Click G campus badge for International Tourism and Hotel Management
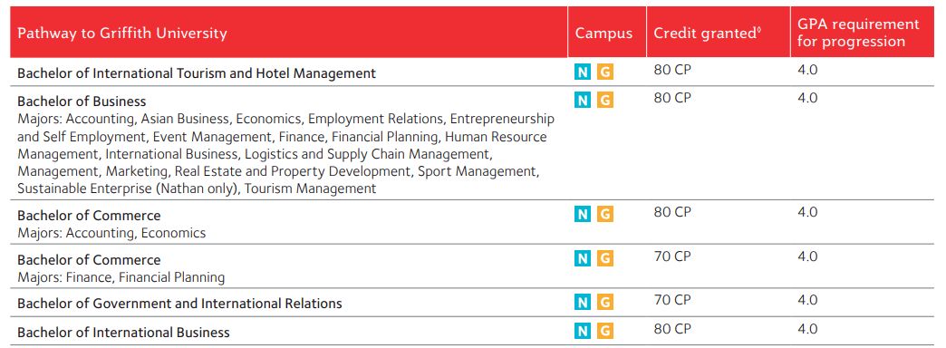946x348 pixels. 605,72
